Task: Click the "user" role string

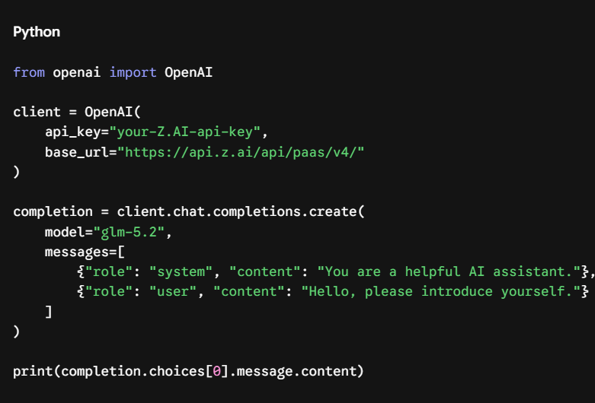Action: [x=173, y=291]
